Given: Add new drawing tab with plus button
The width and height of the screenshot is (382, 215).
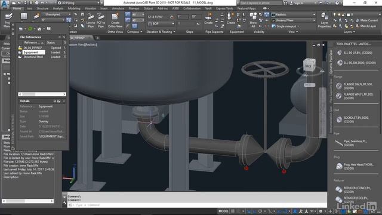Looking at the screenshot, I should pos(97,38).
